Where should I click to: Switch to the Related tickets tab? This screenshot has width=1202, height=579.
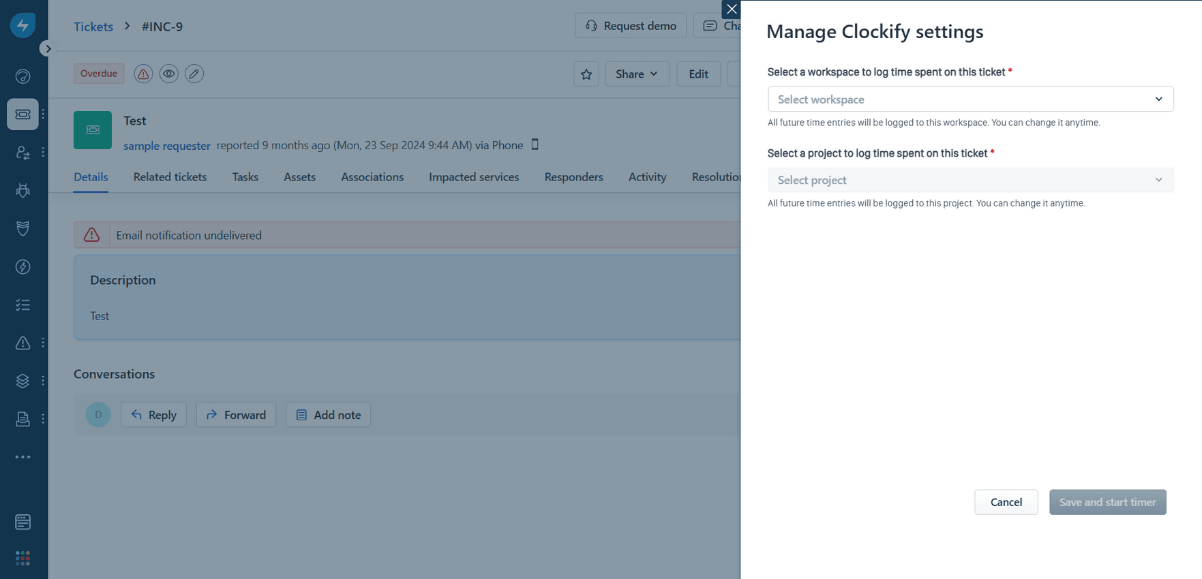(170, 177)
